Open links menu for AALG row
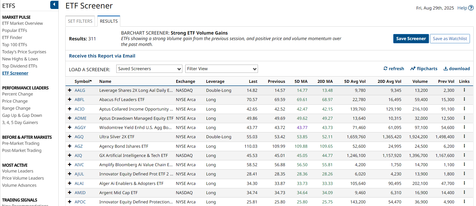Viewport: 476px width, 206px height. point(464,90)
